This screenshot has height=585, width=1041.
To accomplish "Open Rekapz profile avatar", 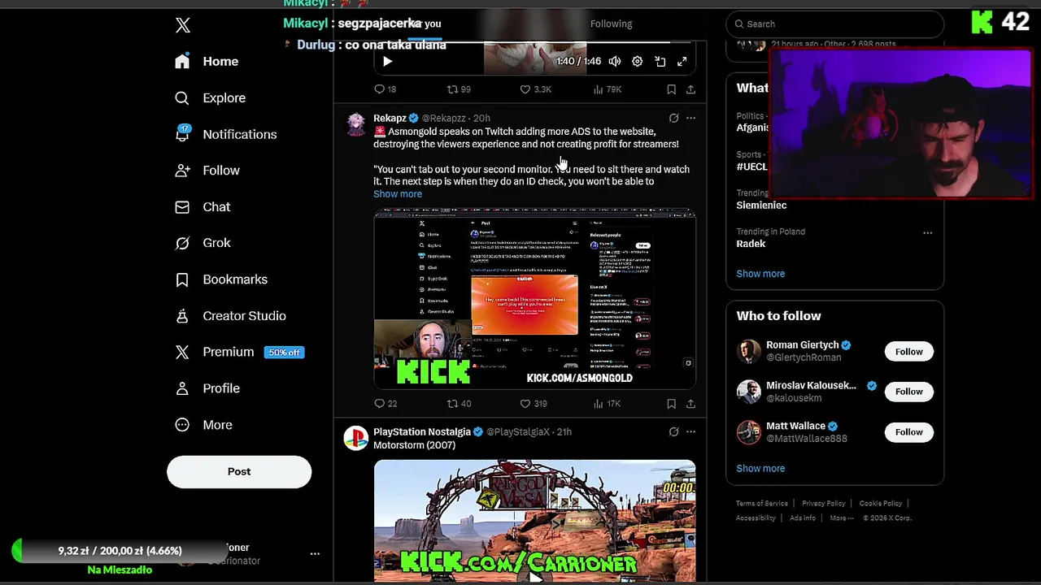I will (355, 123).
